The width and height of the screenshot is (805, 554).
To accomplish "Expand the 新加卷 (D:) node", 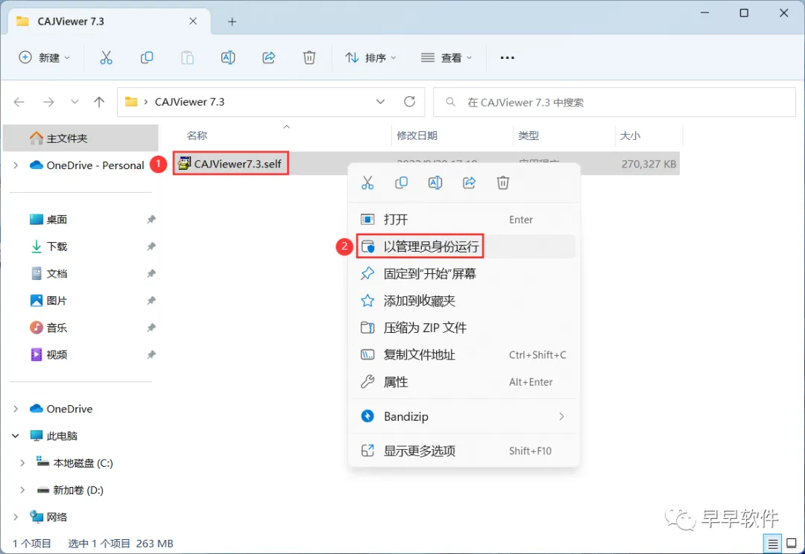I will 22,490.
